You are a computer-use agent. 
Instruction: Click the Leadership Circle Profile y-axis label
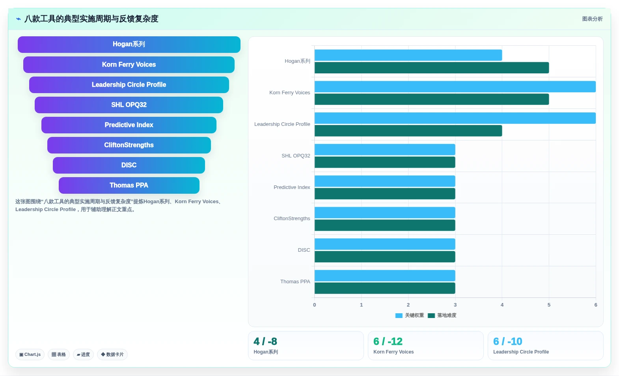(x=282, y=124)
